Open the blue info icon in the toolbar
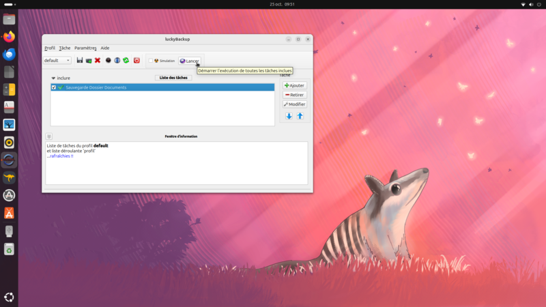The width and height of the screenshot is (546, 307). [x=117, y=60]
